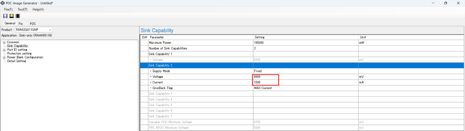Screen dimensions: 465x131
Task: Switch to the PDC tab
Action: point(33,24)
